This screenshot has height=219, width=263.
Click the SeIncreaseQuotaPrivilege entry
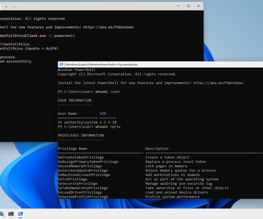(83, 170)
